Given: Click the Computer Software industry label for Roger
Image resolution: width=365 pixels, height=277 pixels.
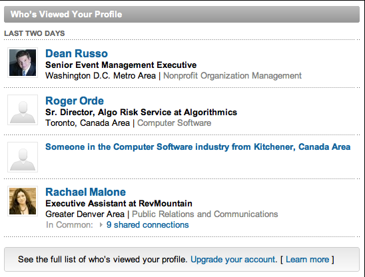Looking at the screenshot, I should pyautogui.click(x=174, y=123).
